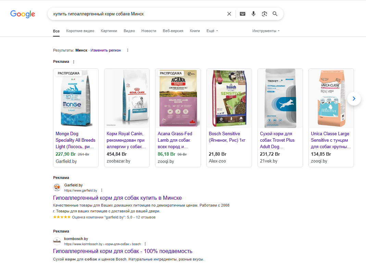Click РАСПРОДАЖА badge on Monge card
The image size is (366, 267).
pos(68,73)
